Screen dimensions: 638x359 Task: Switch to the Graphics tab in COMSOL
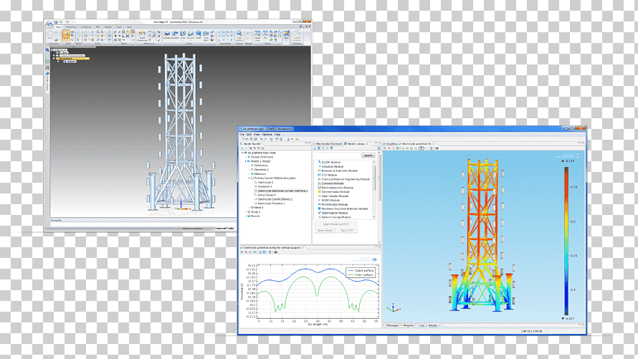[x=391, y=143]
